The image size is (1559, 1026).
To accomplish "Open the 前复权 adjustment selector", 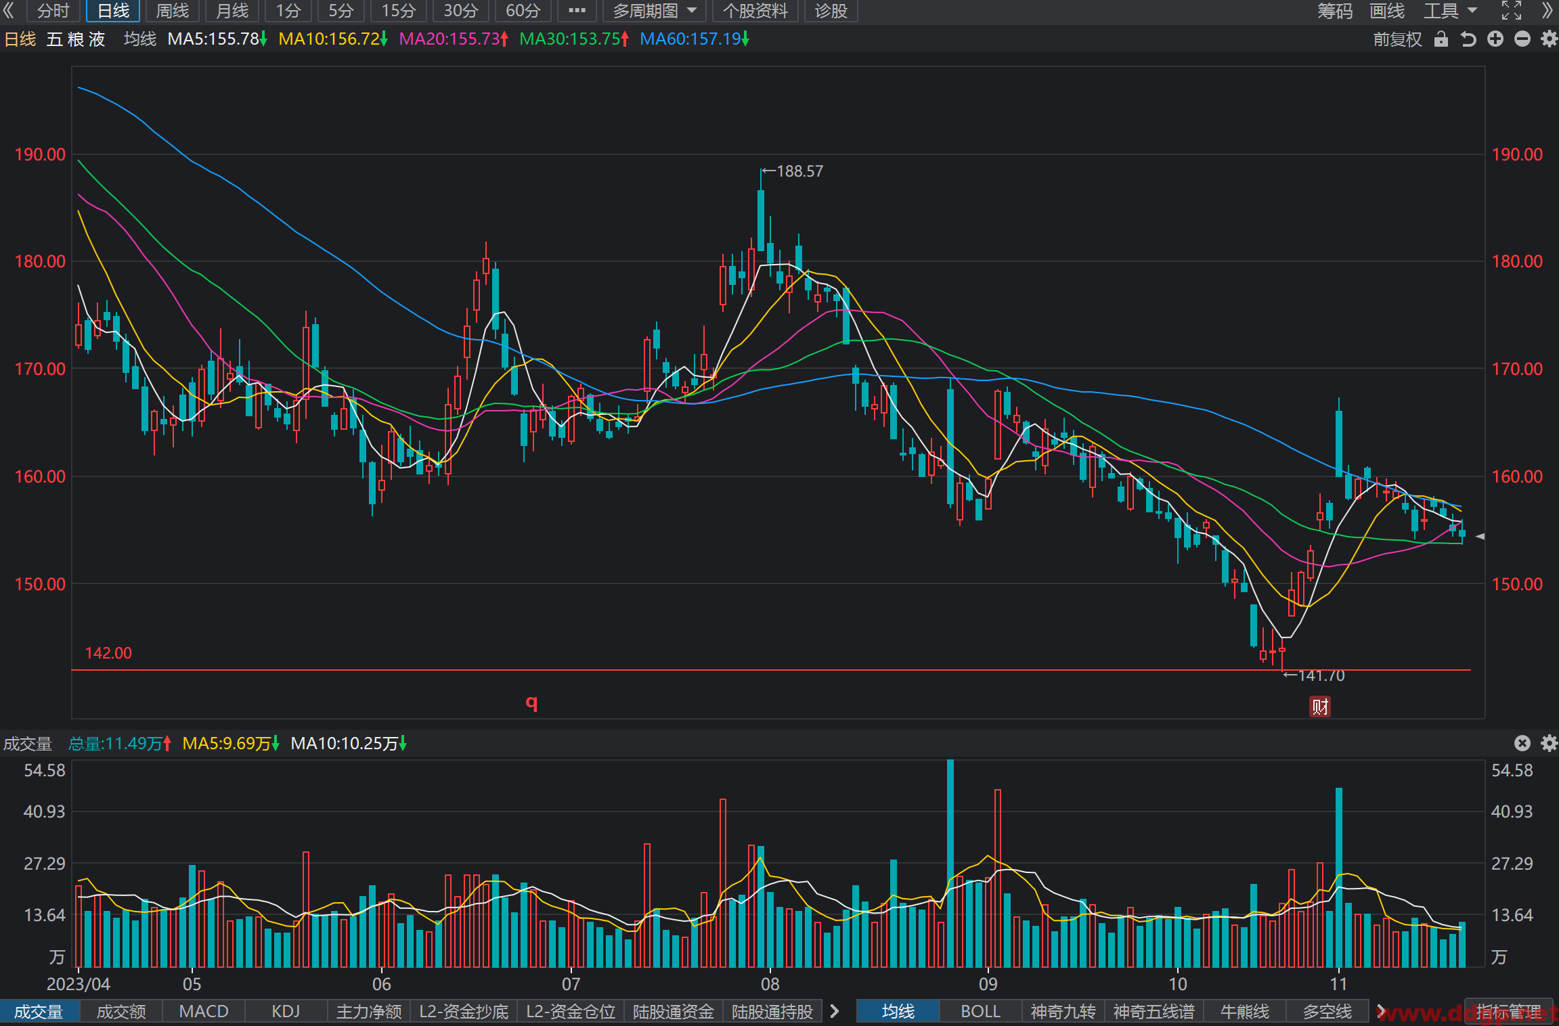I will click(1397, 39).
